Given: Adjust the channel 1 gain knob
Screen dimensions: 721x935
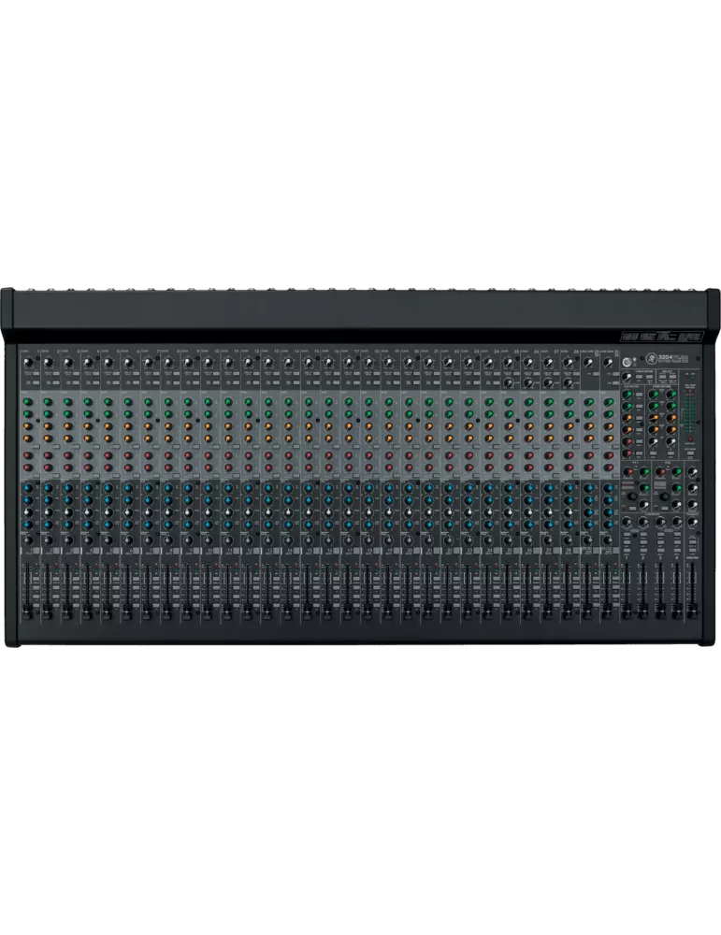Looking at the screenshot, I should pos(27,362).
